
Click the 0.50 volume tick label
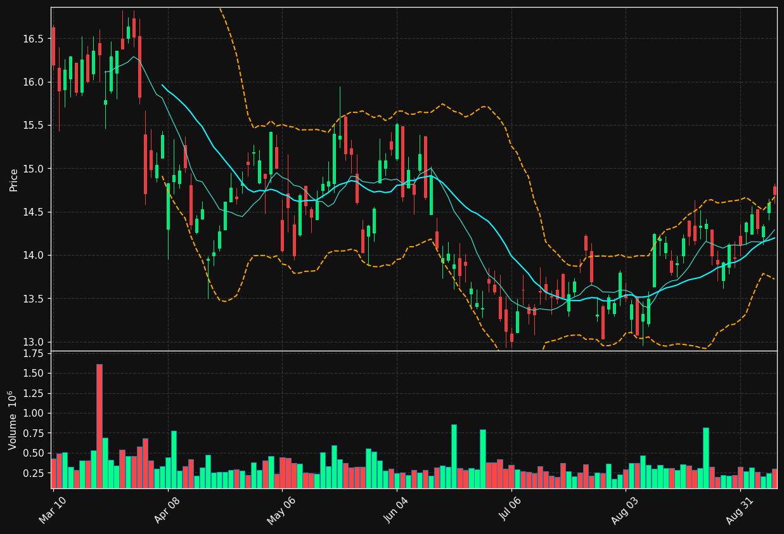(x=33, y=453)
